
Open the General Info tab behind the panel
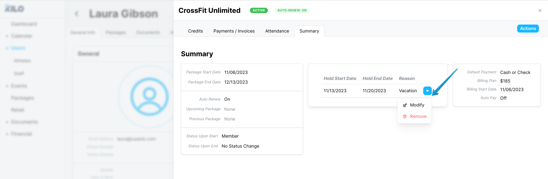(83, 33)
